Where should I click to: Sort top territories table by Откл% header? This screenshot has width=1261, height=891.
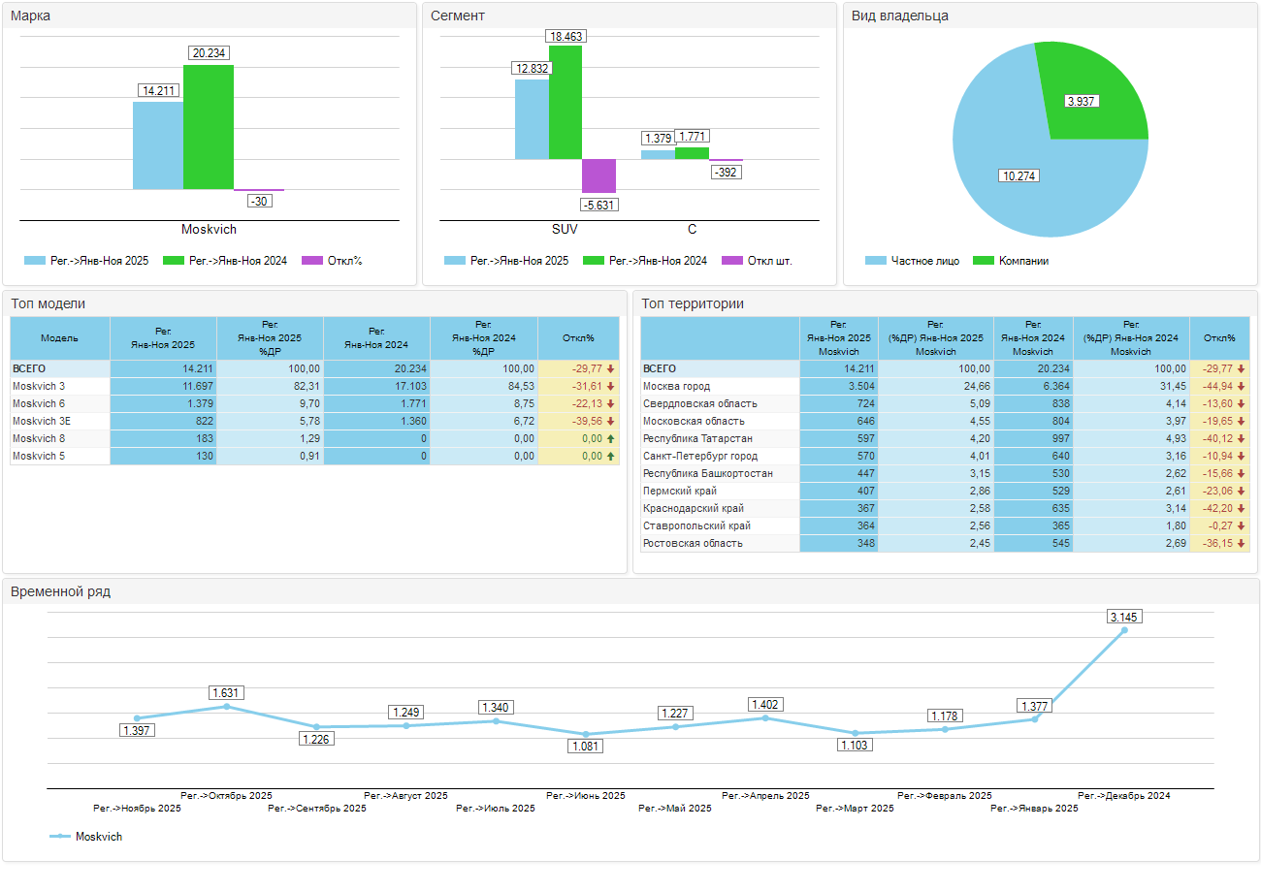tap(1219, 338)
